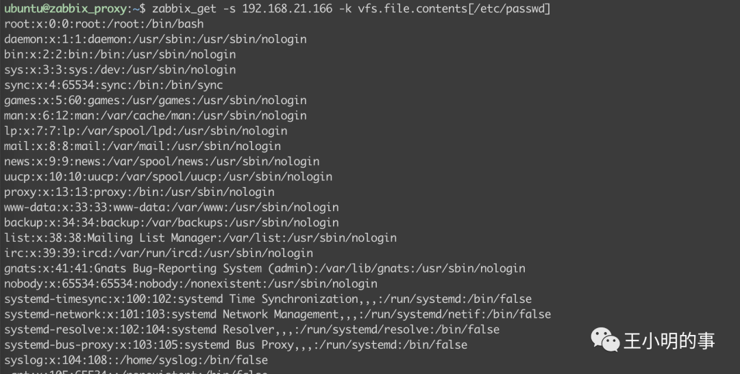Click the syslog:x:104:108 line

click(136, 360)
